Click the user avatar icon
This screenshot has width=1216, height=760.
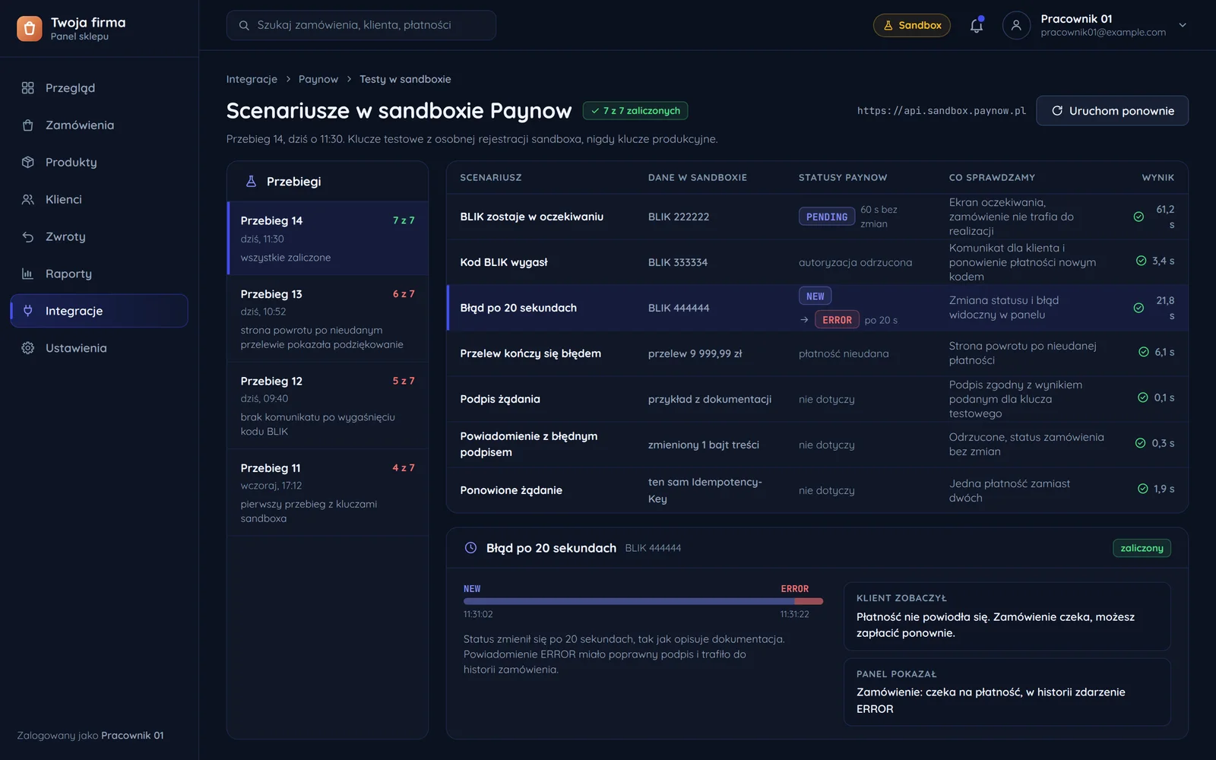coord(1016,25)
